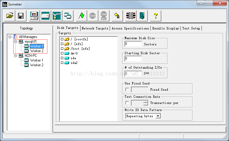
Task: Check the / [rootfs] target box
Action: click(62, 39)
